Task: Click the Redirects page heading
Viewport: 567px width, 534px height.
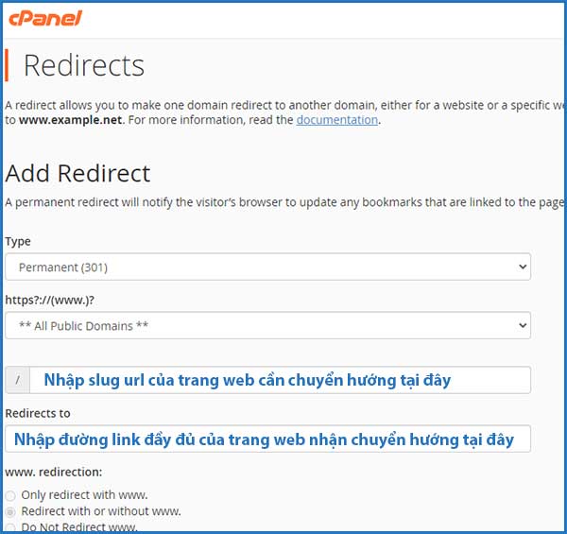Action: pyautogui.click(x=84, y=65)
